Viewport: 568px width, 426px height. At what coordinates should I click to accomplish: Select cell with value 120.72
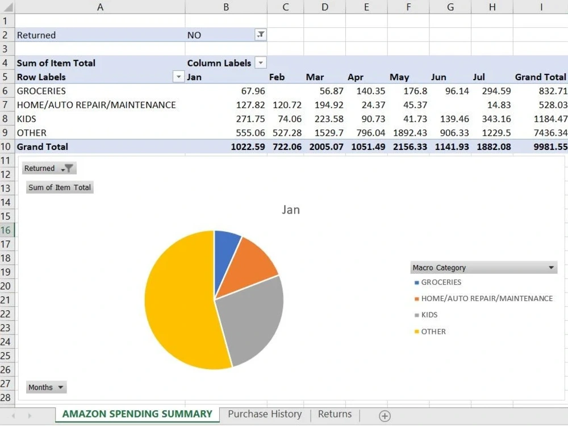point(286,105)
